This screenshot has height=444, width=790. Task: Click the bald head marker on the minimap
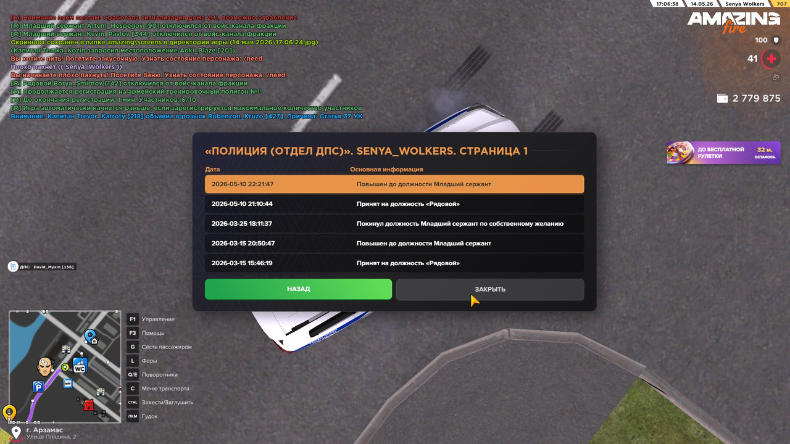tap(45, 366)
